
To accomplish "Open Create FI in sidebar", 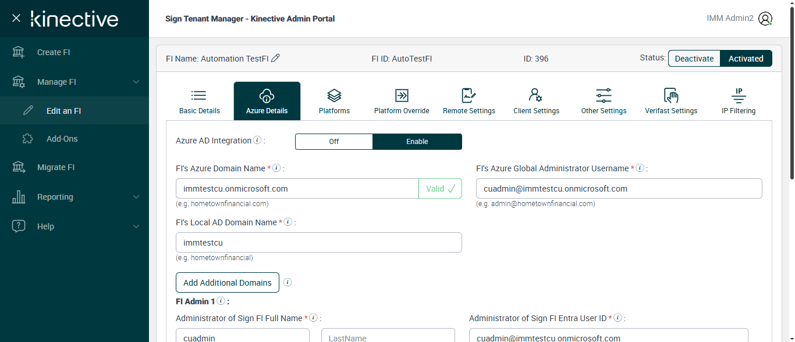I will (74, 52).
